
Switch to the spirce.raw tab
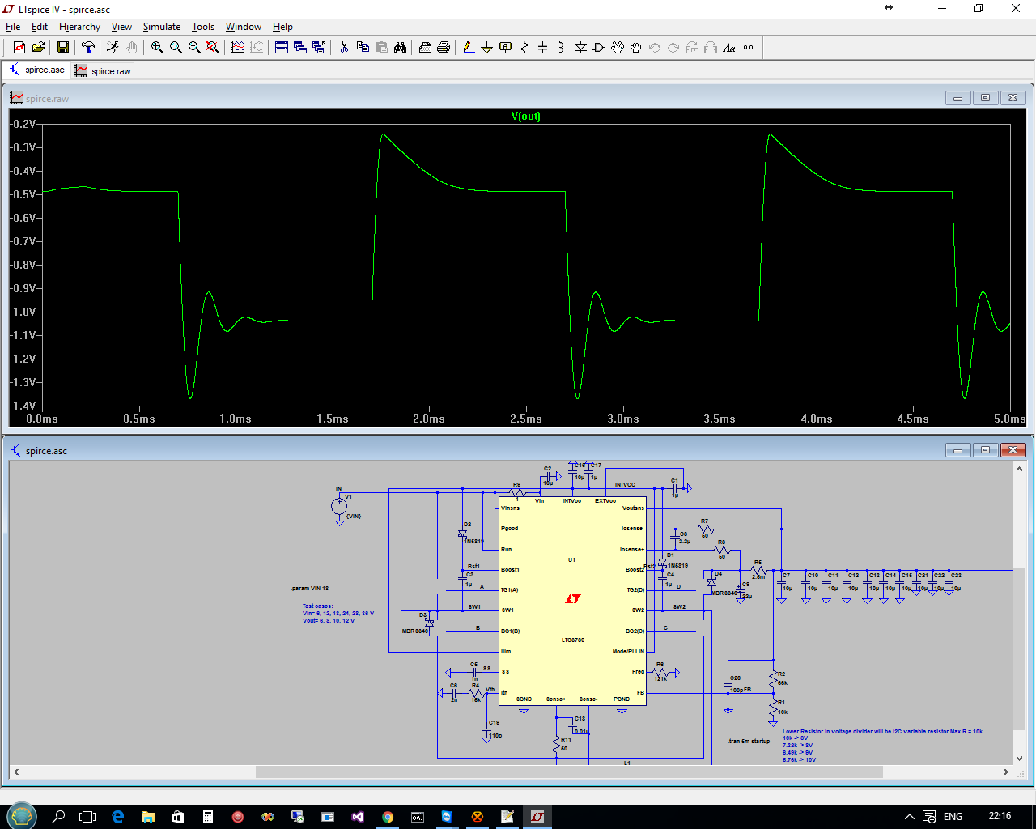click(x=103, y=71)
